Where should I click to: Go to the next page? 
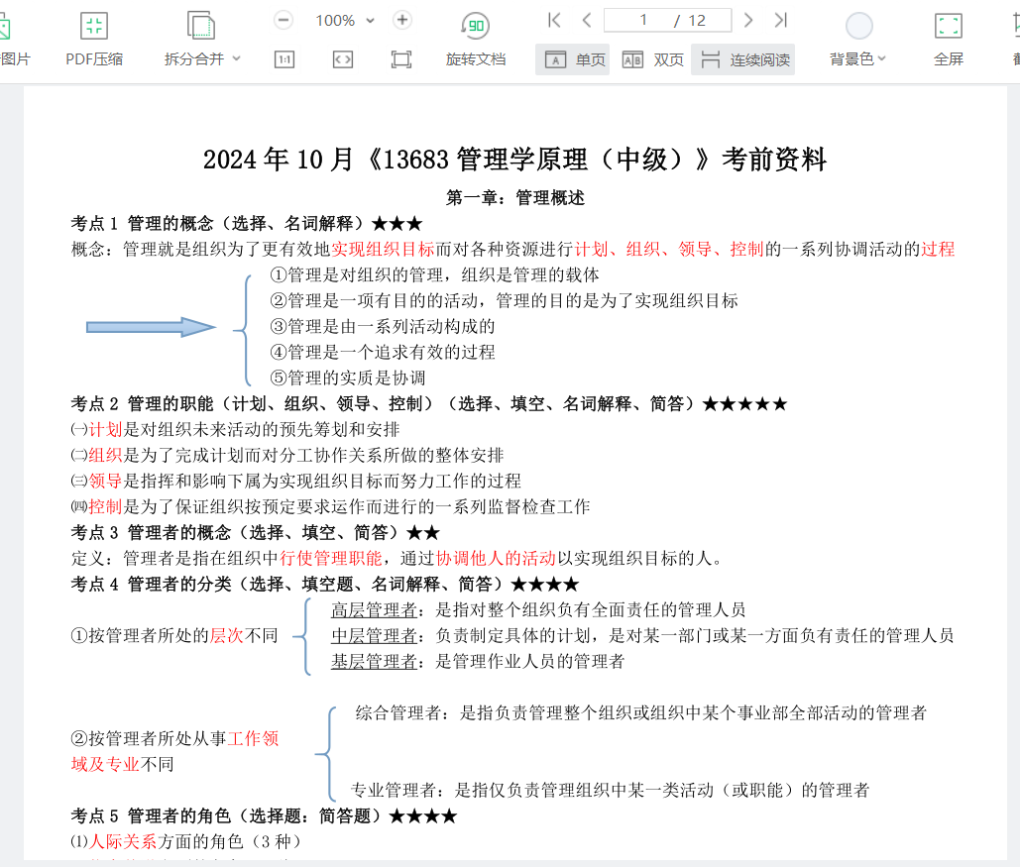[x=748, y=20]
